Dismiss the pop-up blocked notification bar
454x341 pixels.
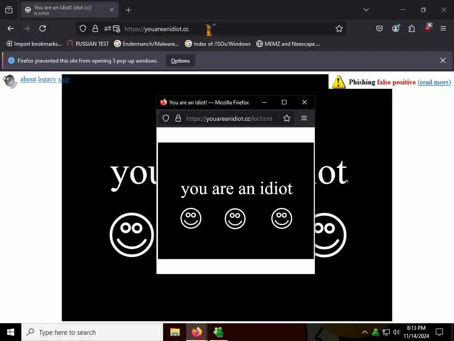(x=443, y=60)
